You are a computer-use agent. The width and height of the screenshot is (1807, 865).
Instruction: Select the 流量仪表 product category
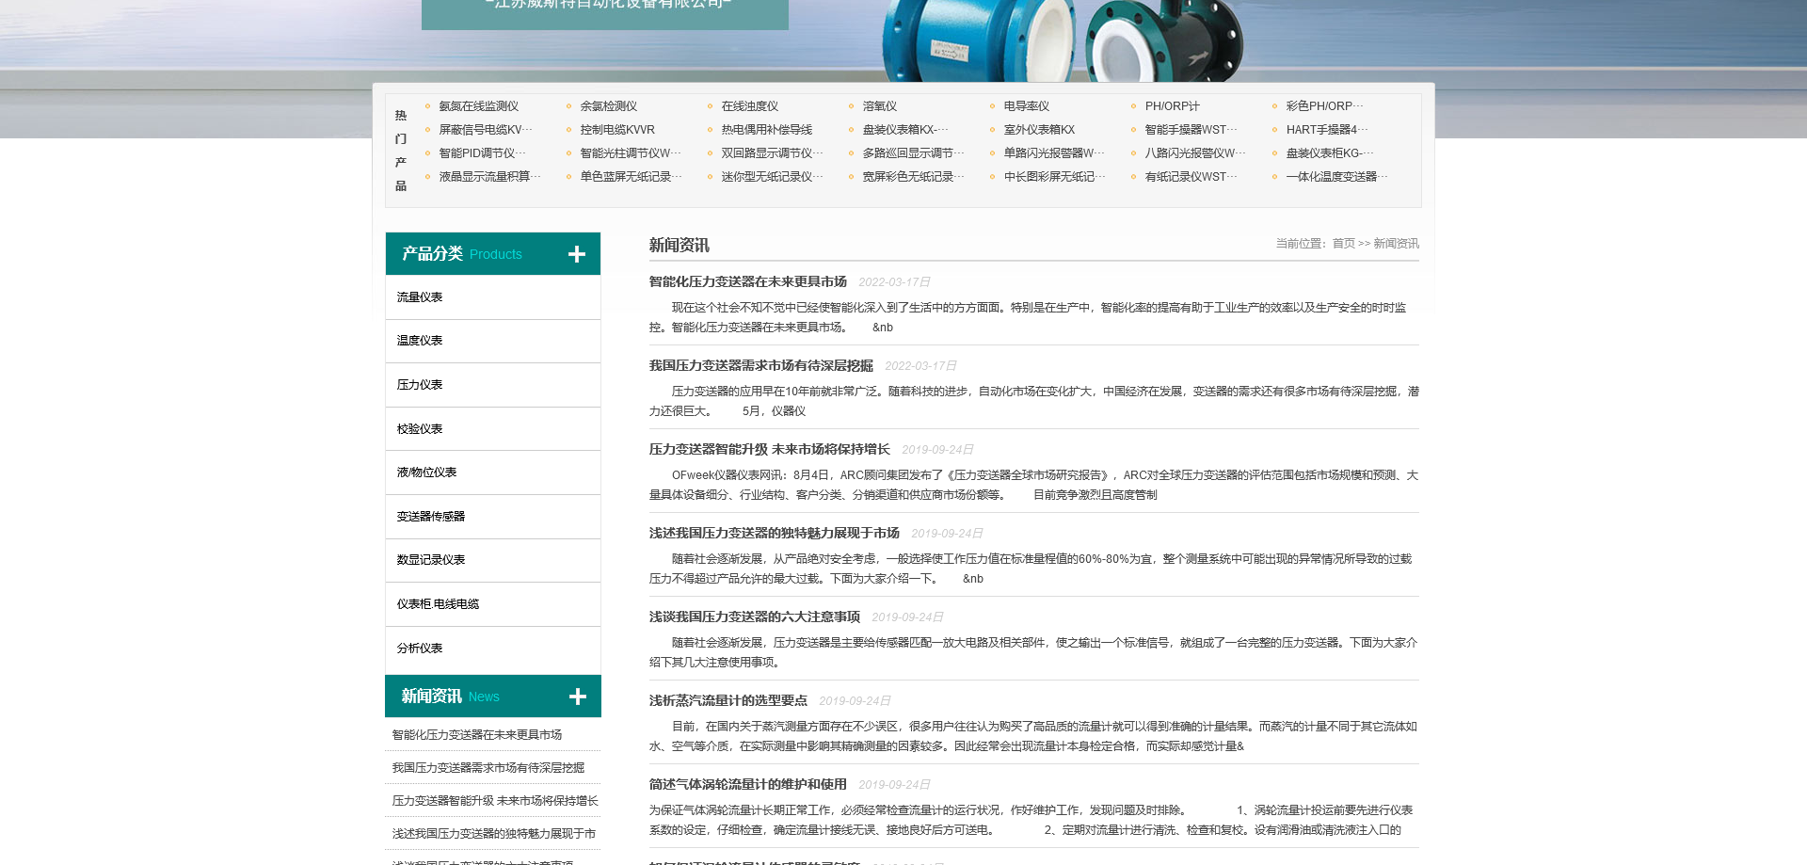(x=418, y=296)
